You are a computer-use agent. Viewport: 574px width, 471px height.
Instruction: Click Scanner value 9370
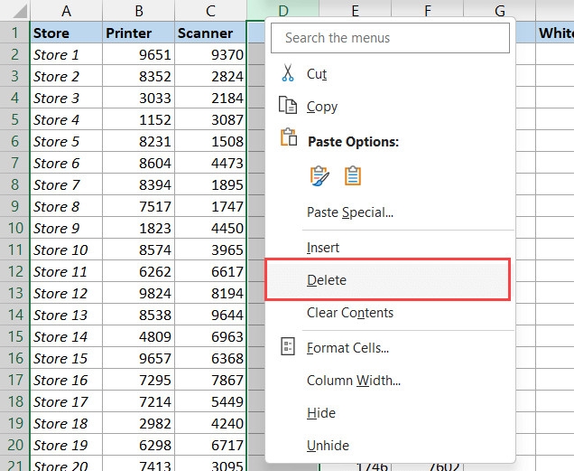tap(210, 54)
